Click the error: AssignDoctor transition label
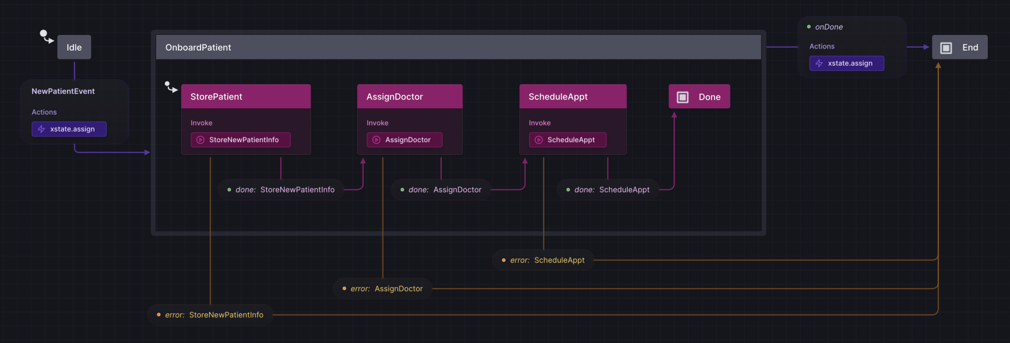This screenshot has width=1010, height=343. (x=382, y=289)
